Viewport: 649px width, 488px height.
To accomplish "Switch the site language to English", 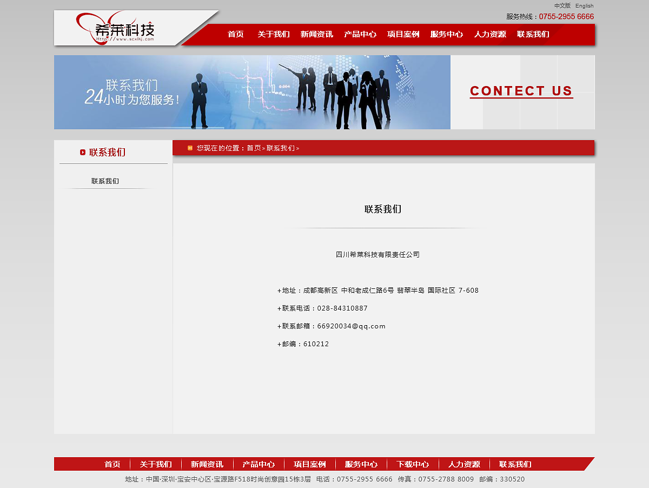I will [x=584, y=5].
